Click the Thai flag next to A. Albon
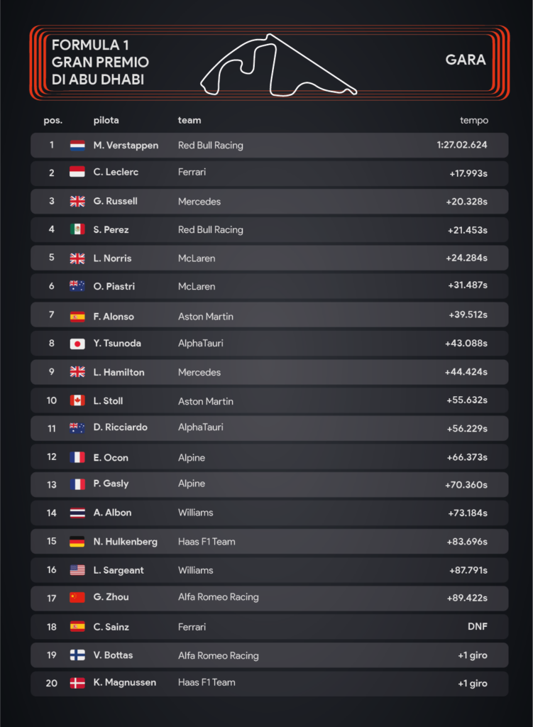Screen dimensions: 533x727 tap(77, 513)
